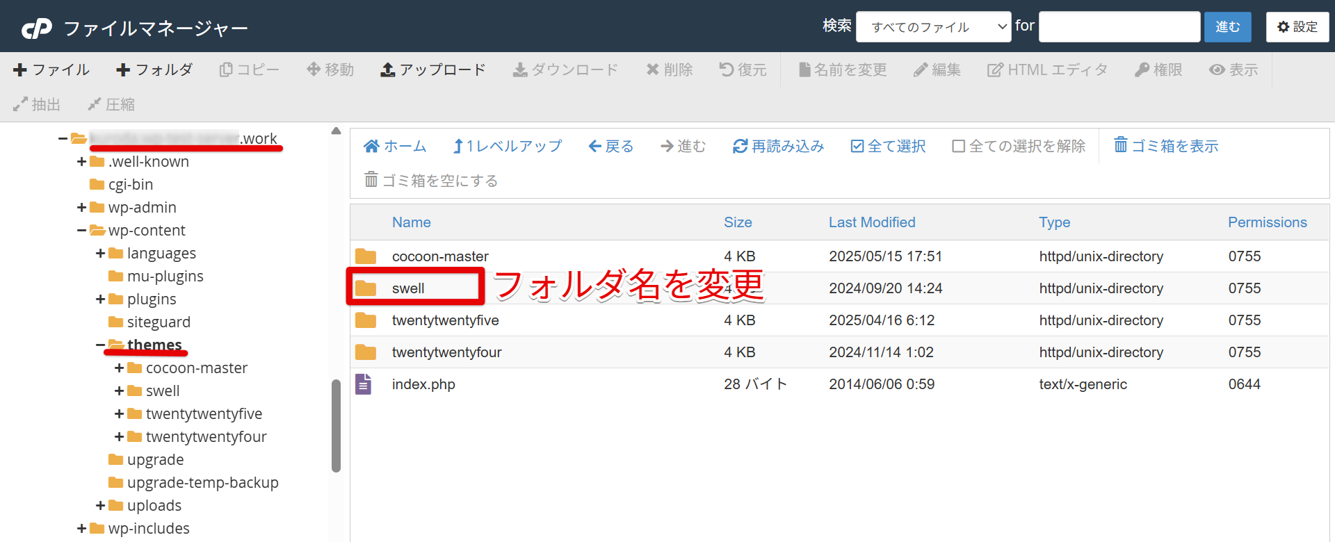The image size is (1335, 542).
Task: Sort files by Last Modified column
Action: 871,222
